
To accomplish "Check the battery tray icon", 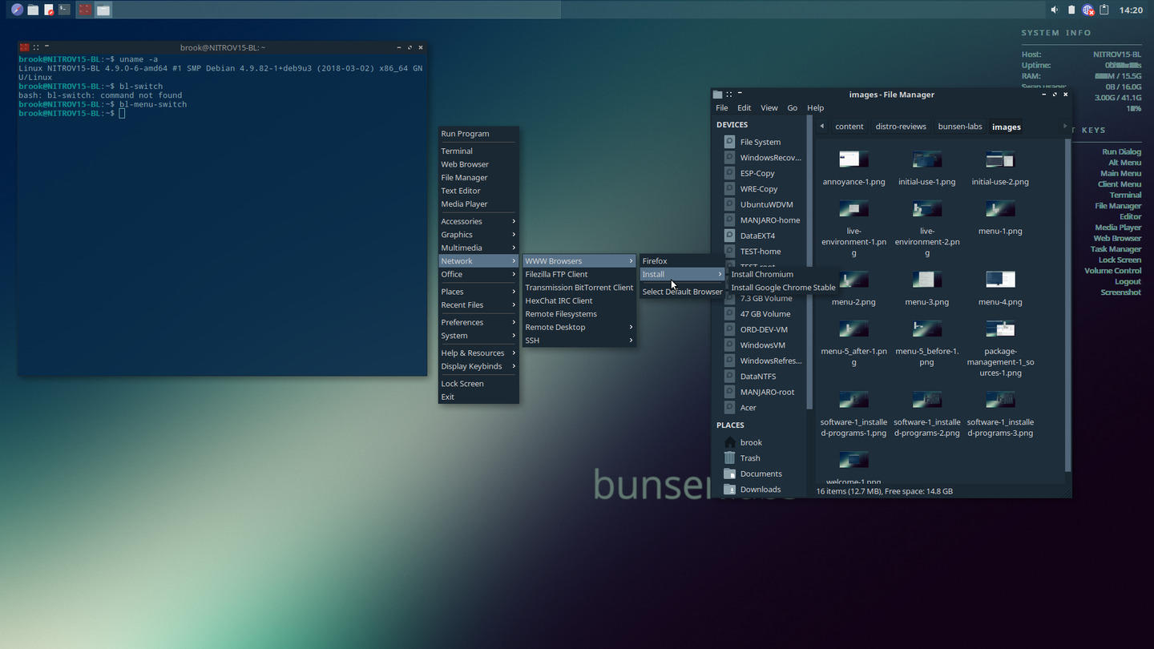I will (1071, 10).
